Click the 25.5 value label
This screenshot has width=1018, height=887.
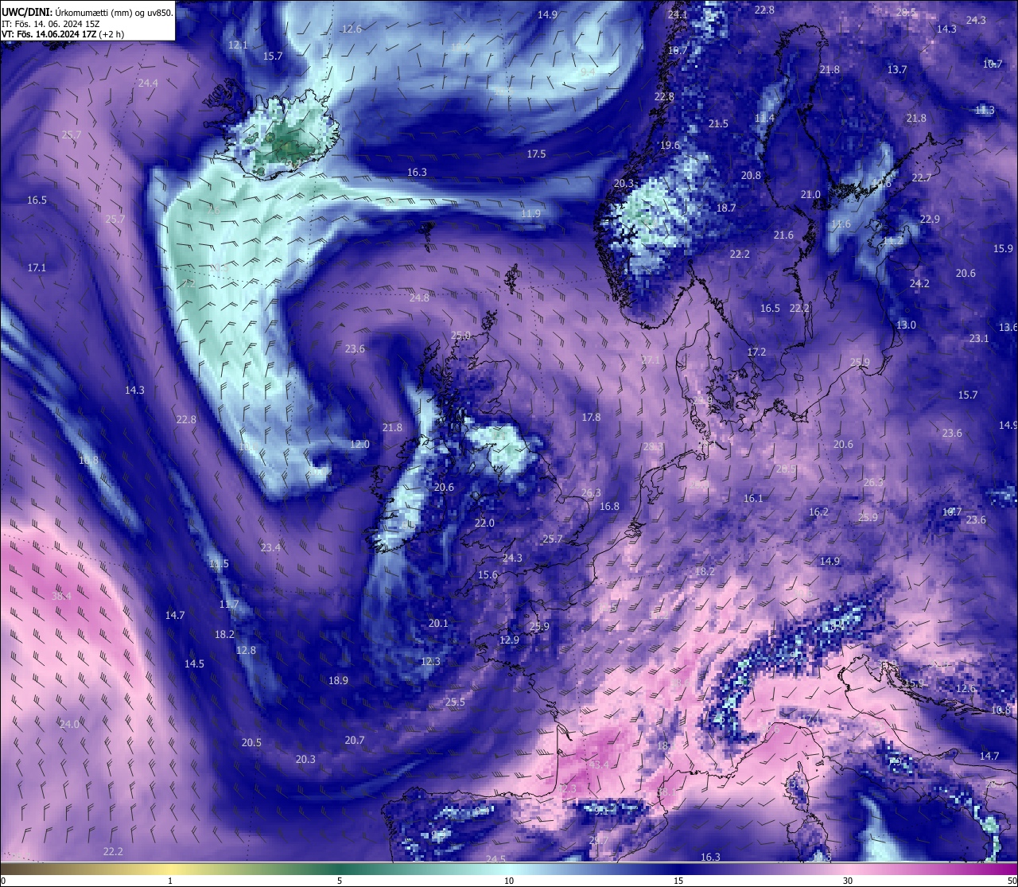[455, 702]
